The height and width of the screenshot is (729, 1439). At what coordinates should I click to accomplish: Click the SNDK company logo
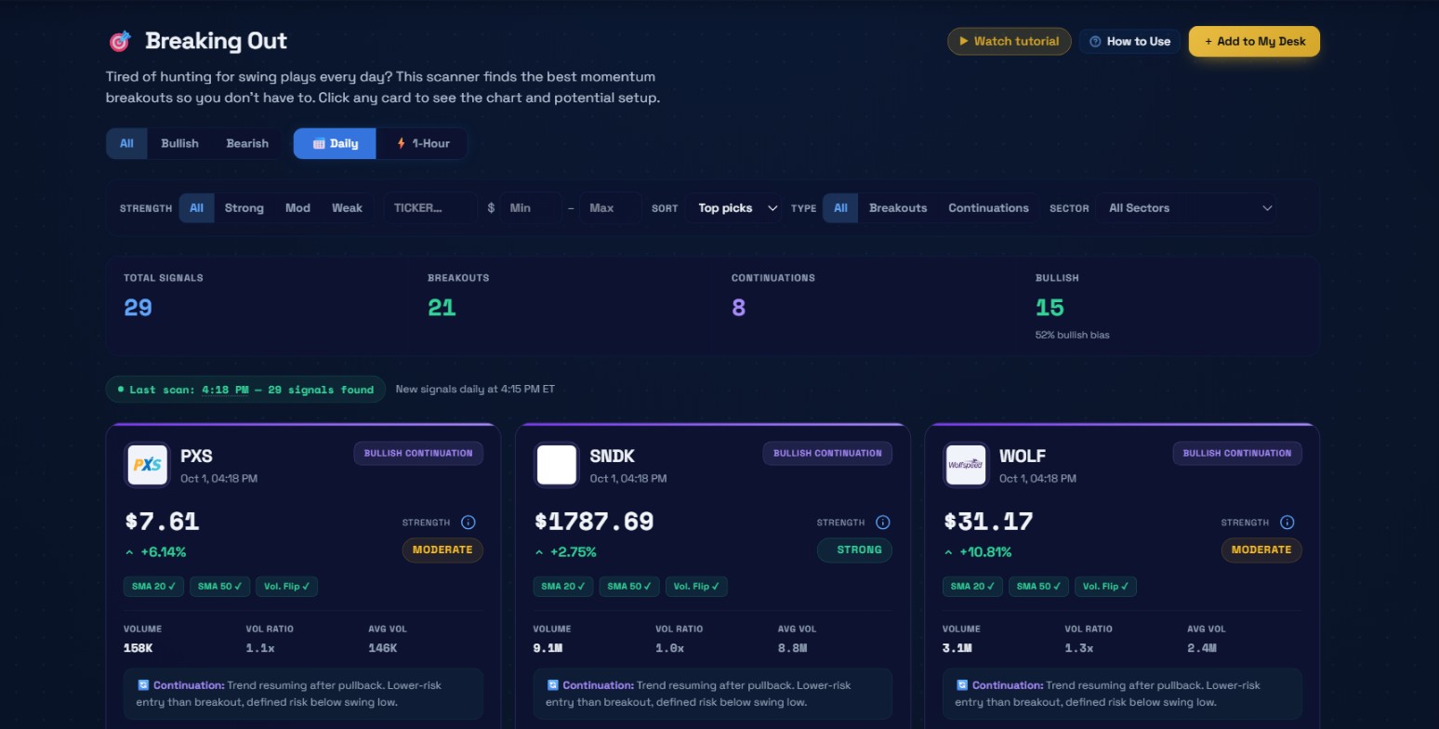coord(557,464)
